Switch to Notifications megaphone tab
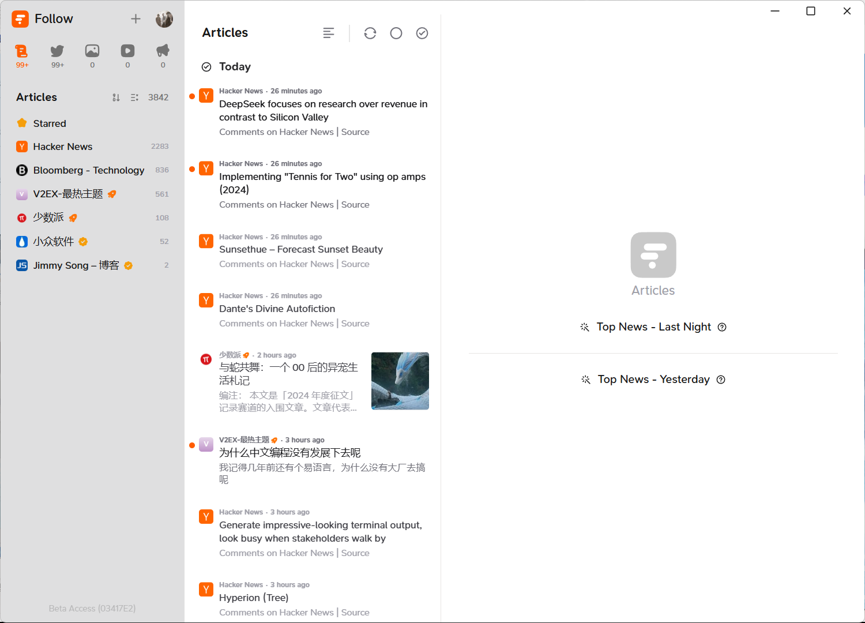Image resolution: width=865 pixels, height=623 pixels. (163, 56)
